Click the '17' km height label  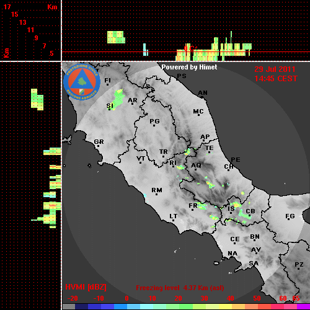click(7, 7)
